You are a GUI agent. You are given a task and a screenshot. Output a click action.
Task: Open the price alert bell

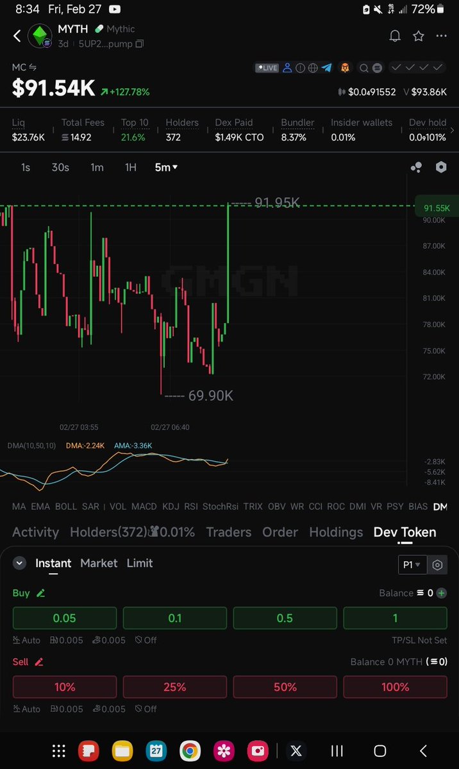click(395, 36)
